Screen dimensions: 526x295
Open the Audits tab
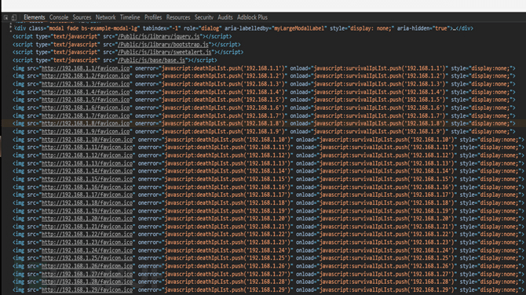(225, 17)
